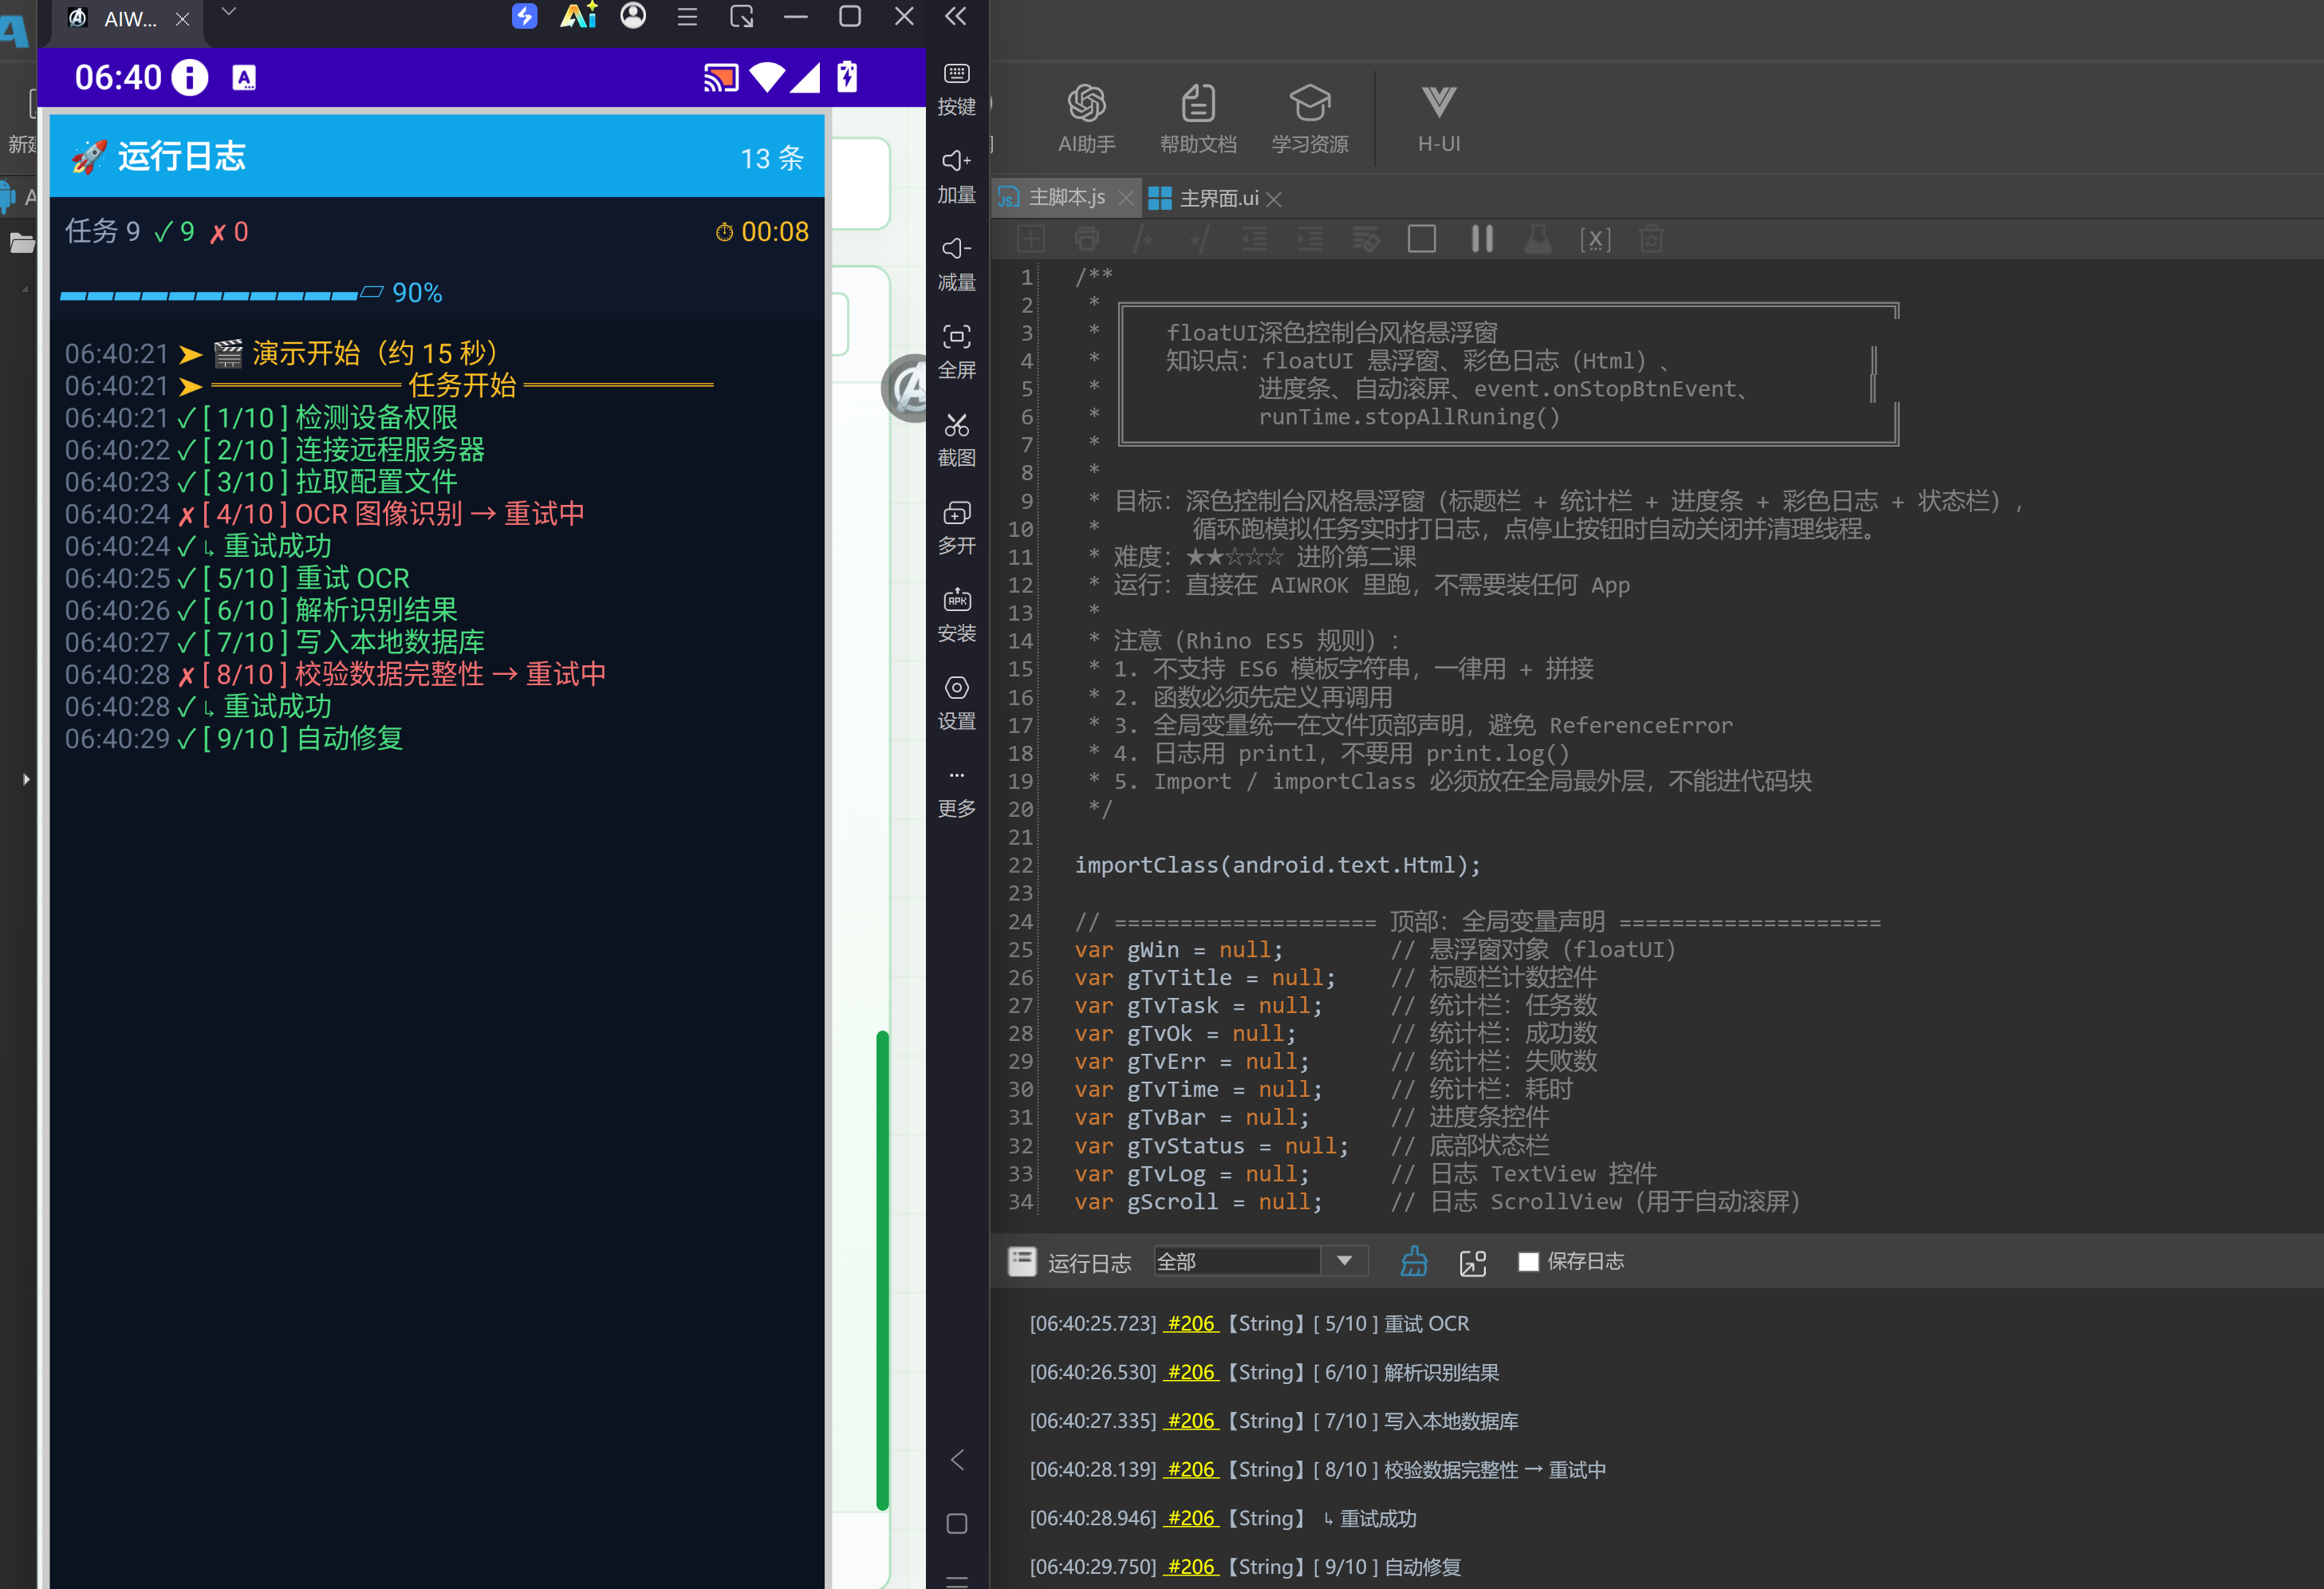The image size is (2324, 1589).
Task: Close the 主脚本.js tab
Action: coord(1125,198)
